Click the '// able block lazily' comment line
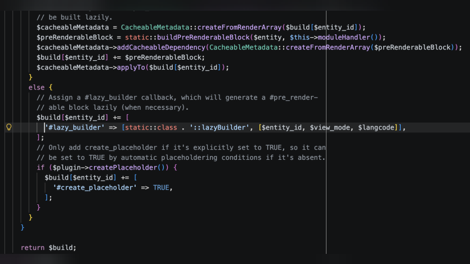This screenshot has width=470, height=264. (x=113, y=108)
